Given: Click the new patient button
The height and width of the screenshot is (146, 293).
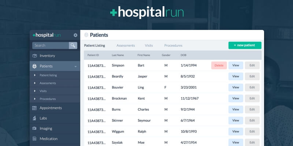Looking at the screenshot, I should click(x=245, y=45).
